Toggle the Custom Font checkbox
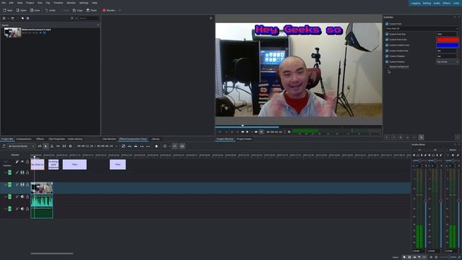This screenshot has height=260, width=462. click(387, 24)
